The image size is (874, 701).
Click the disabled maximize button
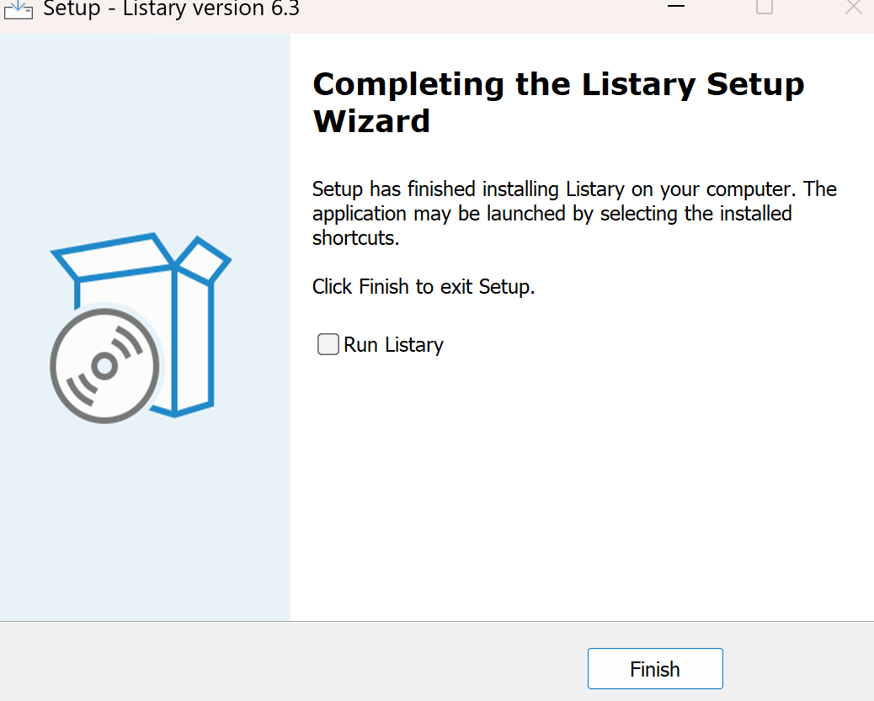click(x=765, y=7)
